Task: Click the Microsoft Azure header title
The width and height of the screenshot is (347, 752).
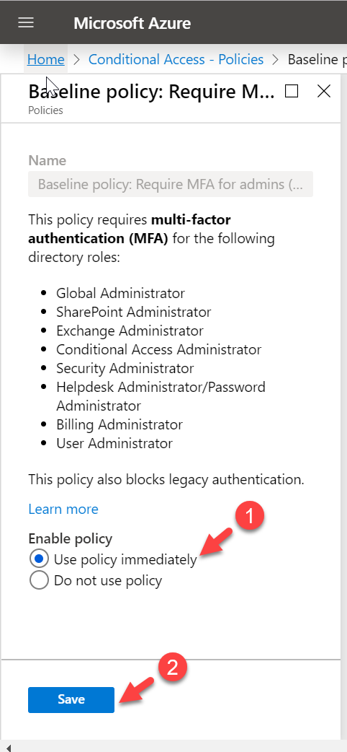Action: [x=132, y=23]
